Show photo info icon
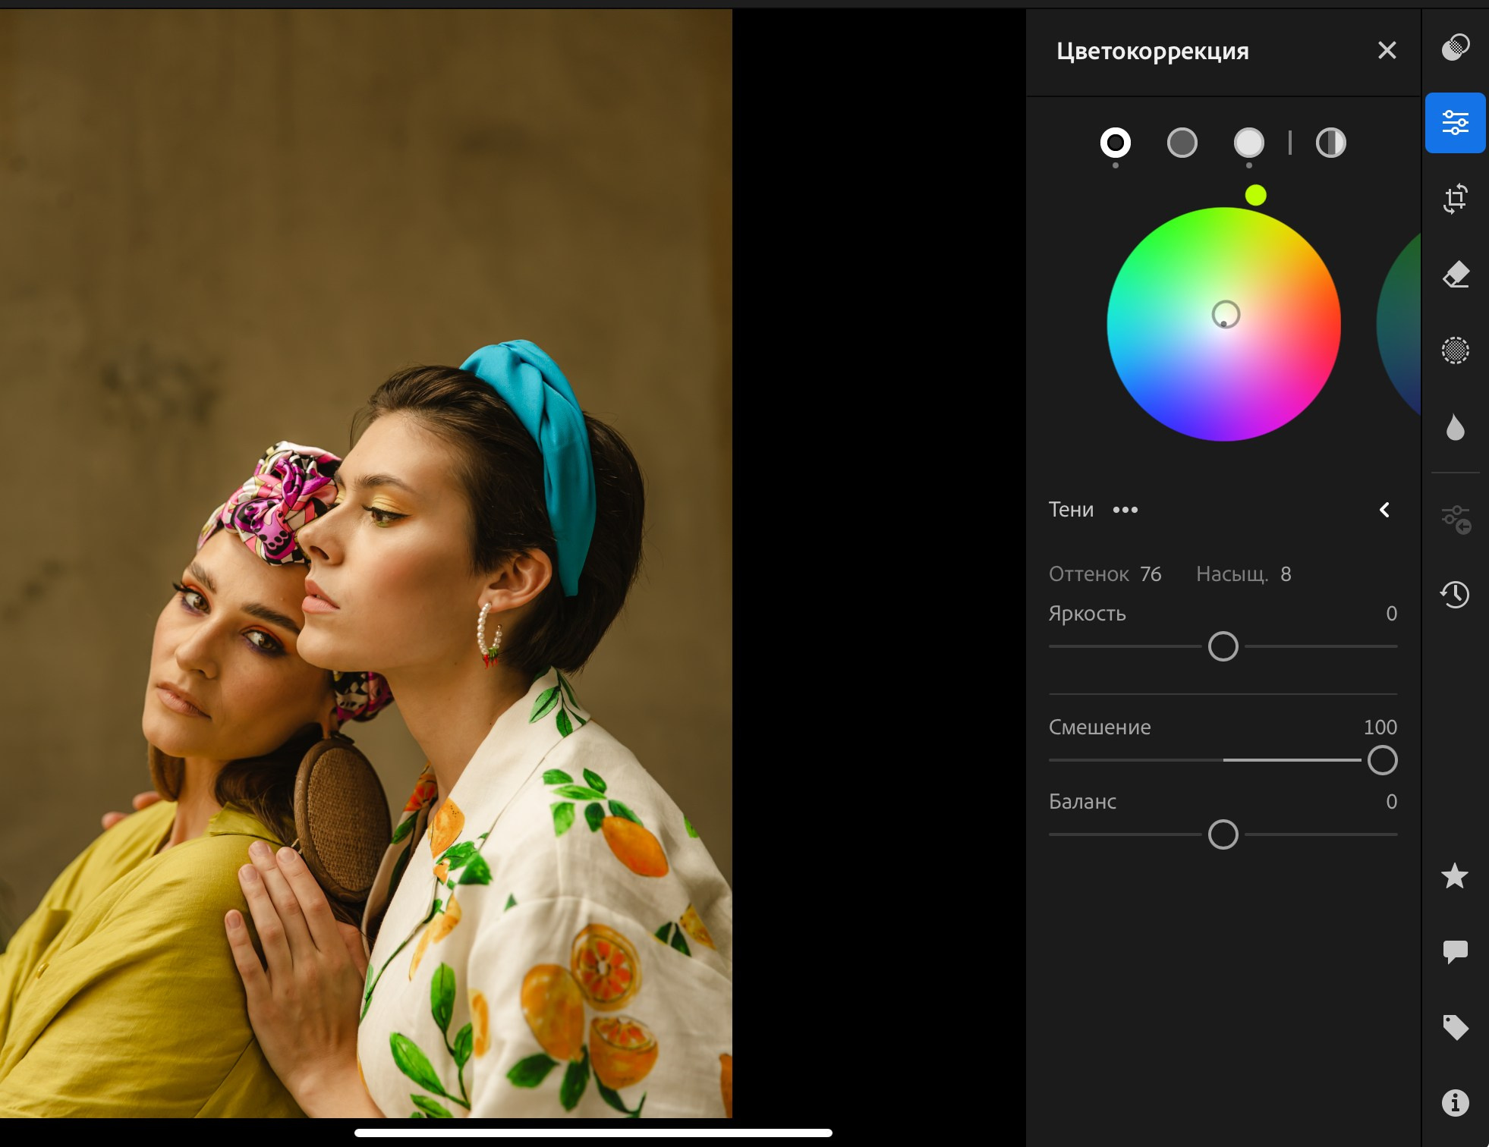1489x1147 pixels. pyautogui.click(x=1455, y=1102)
